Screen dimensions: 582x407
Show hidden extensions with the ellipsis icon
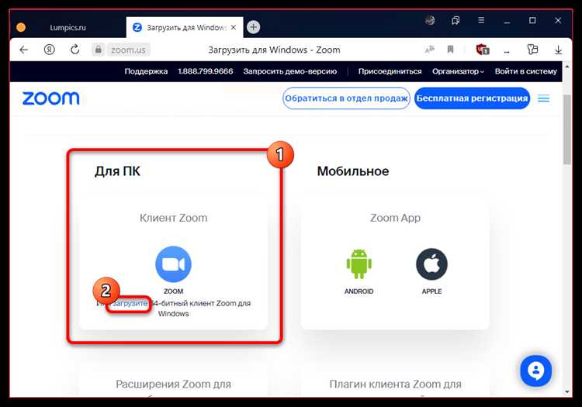507,52
